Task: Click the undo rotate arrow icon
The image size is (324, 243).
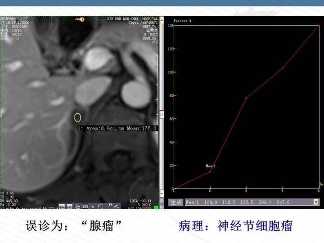Action: tap(101, 207)
